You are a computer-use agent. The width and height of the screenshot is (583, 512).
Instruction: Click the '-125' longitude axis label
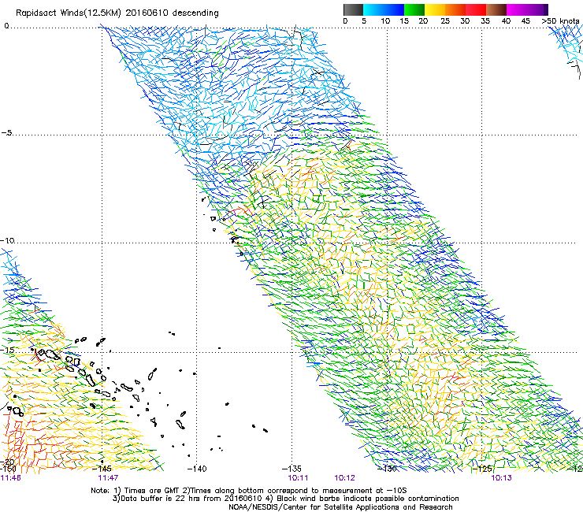pyautogui.click(x=482, y=469)
